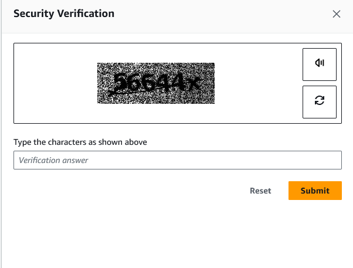Close the Security Verification dialog
Image resolution: width=353 pixels, height=268 pixels.
(337, 14)
